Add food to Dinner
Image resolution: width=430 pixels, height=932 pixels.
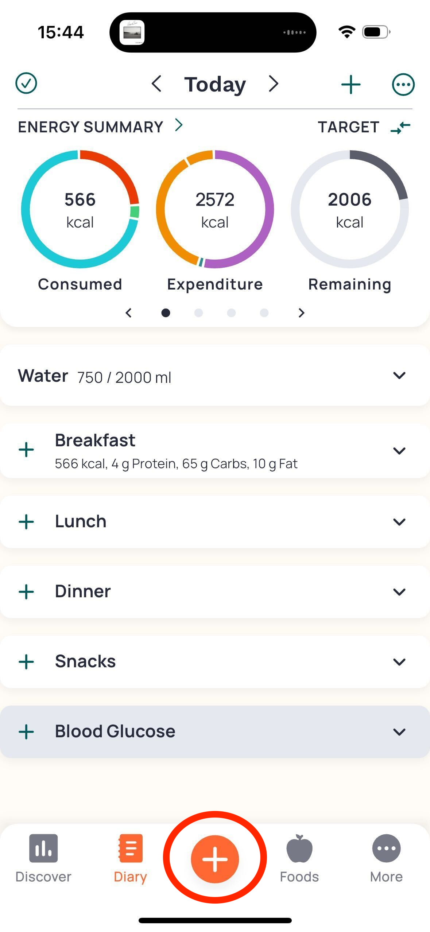tap(26, 592)
